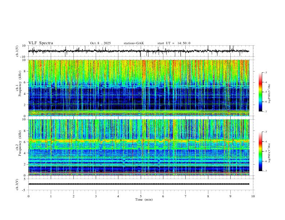Select the "Oct. 8 , 2025" date text
Screen dimensions: 285x220
(x=100, y=43)
